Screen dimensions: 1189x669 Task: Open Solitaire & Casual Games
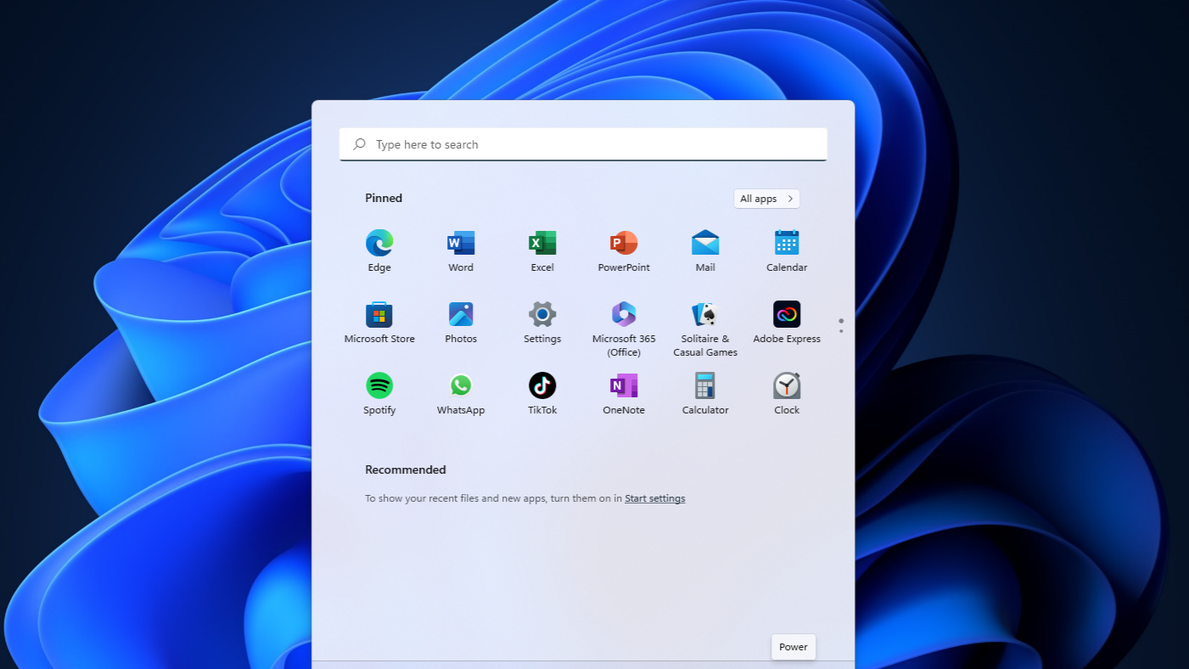(705, 329)
